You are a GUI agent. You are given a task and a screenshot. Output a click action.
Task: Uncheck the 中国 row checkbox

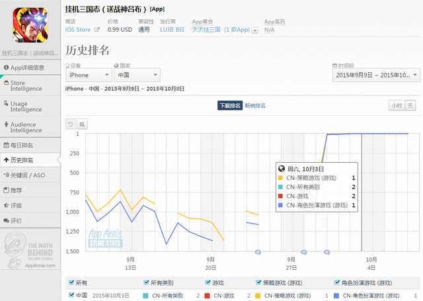tap(71, 295)
